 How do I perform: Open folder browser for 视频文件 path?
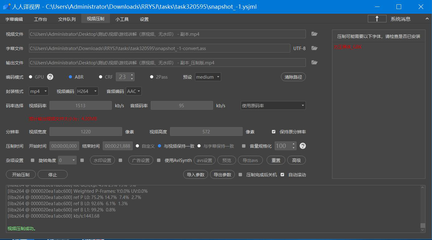tap(314, 34)
